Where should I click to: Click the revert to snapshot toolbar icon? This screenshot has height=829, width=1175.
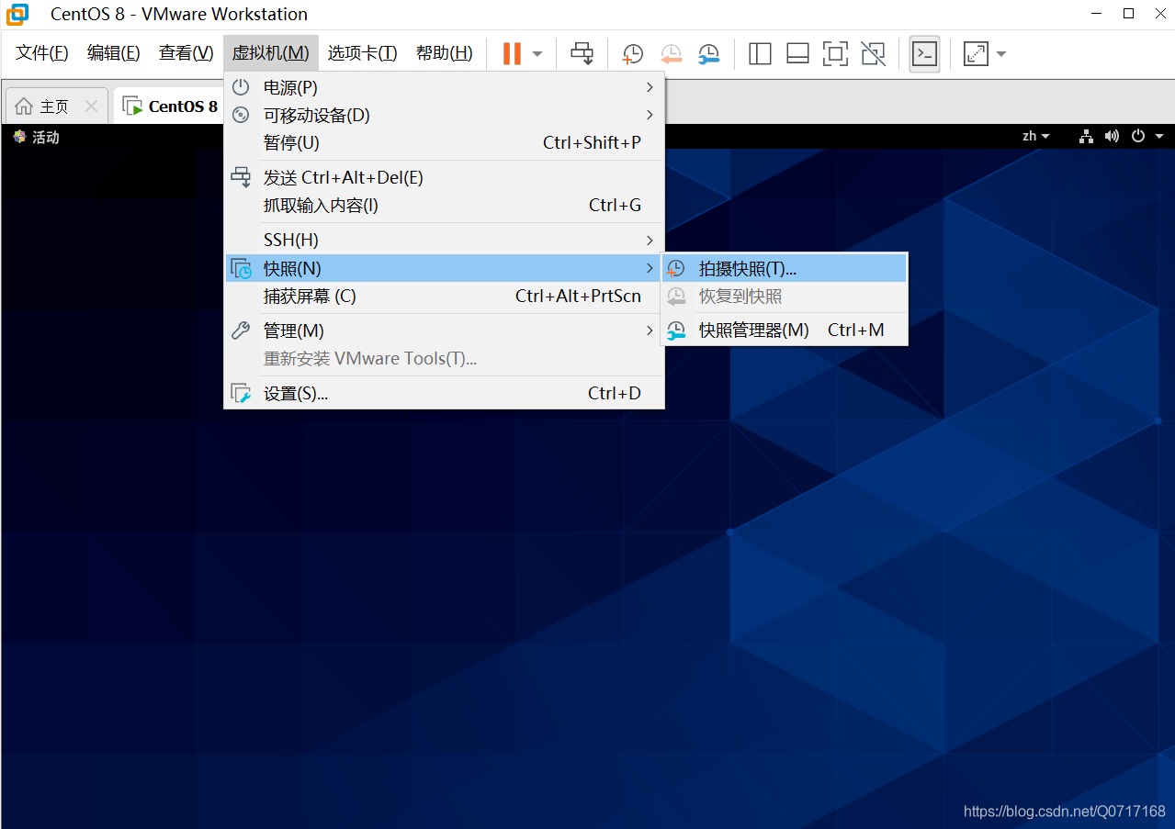click(x=672, y=54)
